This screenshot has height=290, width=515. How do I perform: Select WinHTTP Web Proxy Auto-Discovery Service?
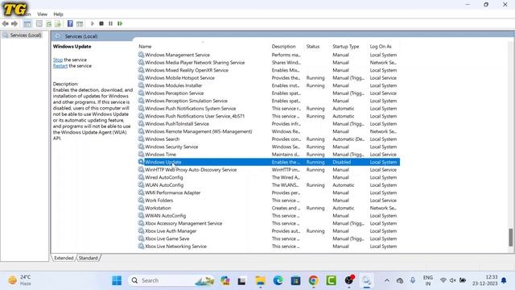pyautogui.click(x=269, y=170)
